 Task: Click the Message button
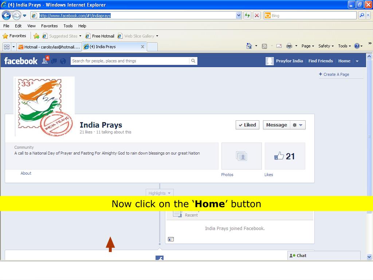pyautogui.click(x=276, y=125)
